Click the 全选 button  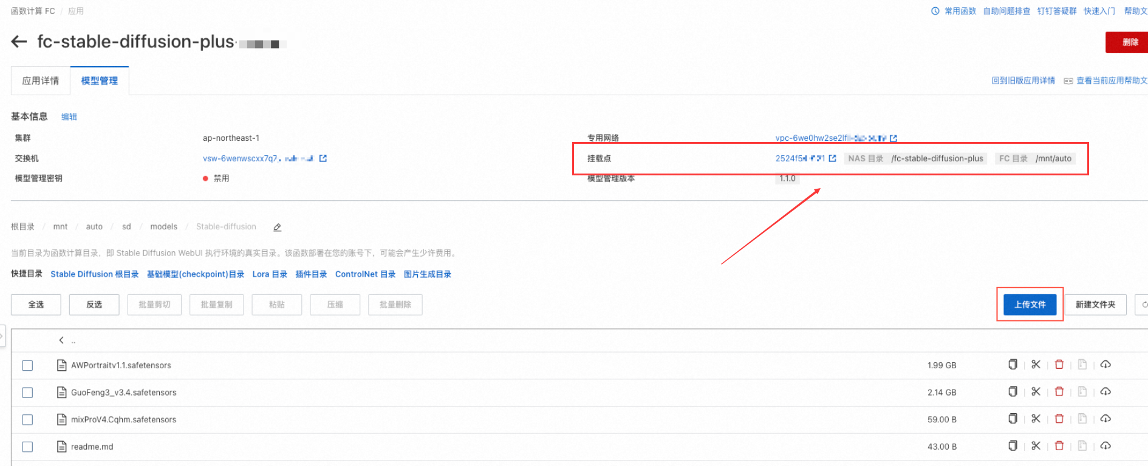click(36, 305)
